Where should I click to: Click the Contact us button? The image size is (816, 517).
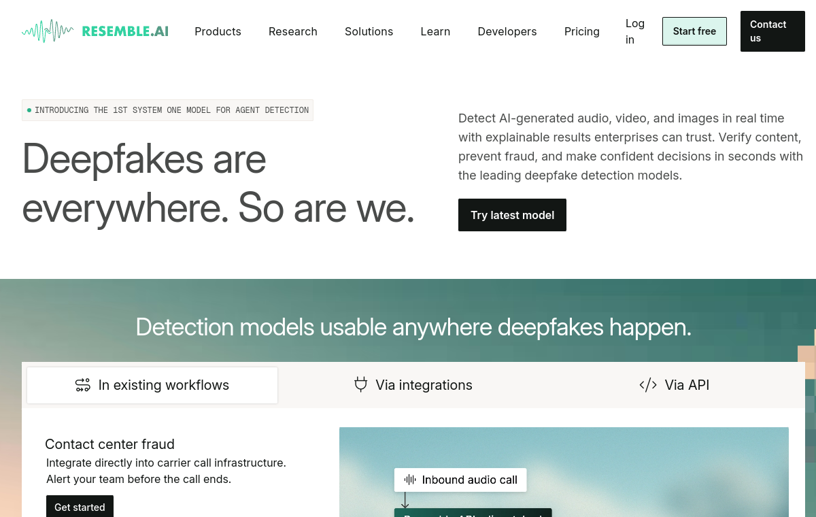(772, 31)
